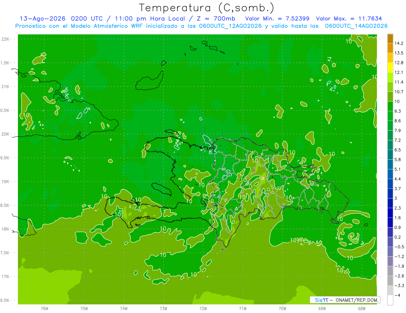Image resolution: width=406 pixels, height=313 pixels.
Task: Pick the purple swatch between -1.9 and -1.2
Action: click(390, 261)
